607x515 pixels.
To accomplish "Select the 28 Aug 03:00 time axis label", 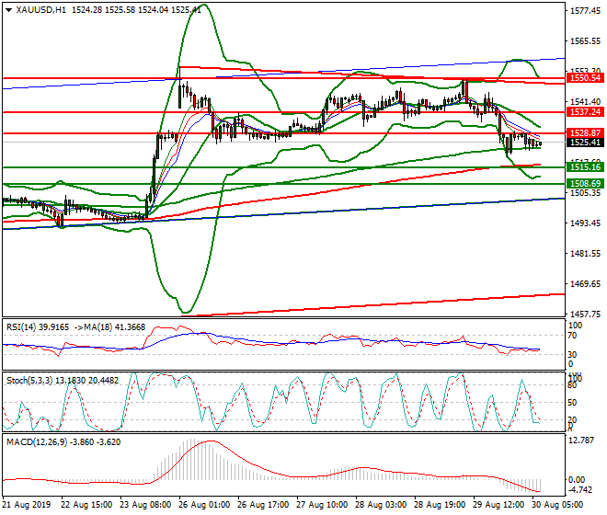I will [x=382, y=505].
